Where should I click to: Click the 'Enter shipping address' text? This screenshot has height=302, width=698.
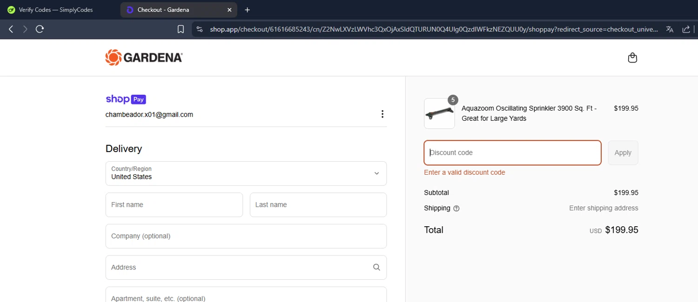[x=604, y=208]
